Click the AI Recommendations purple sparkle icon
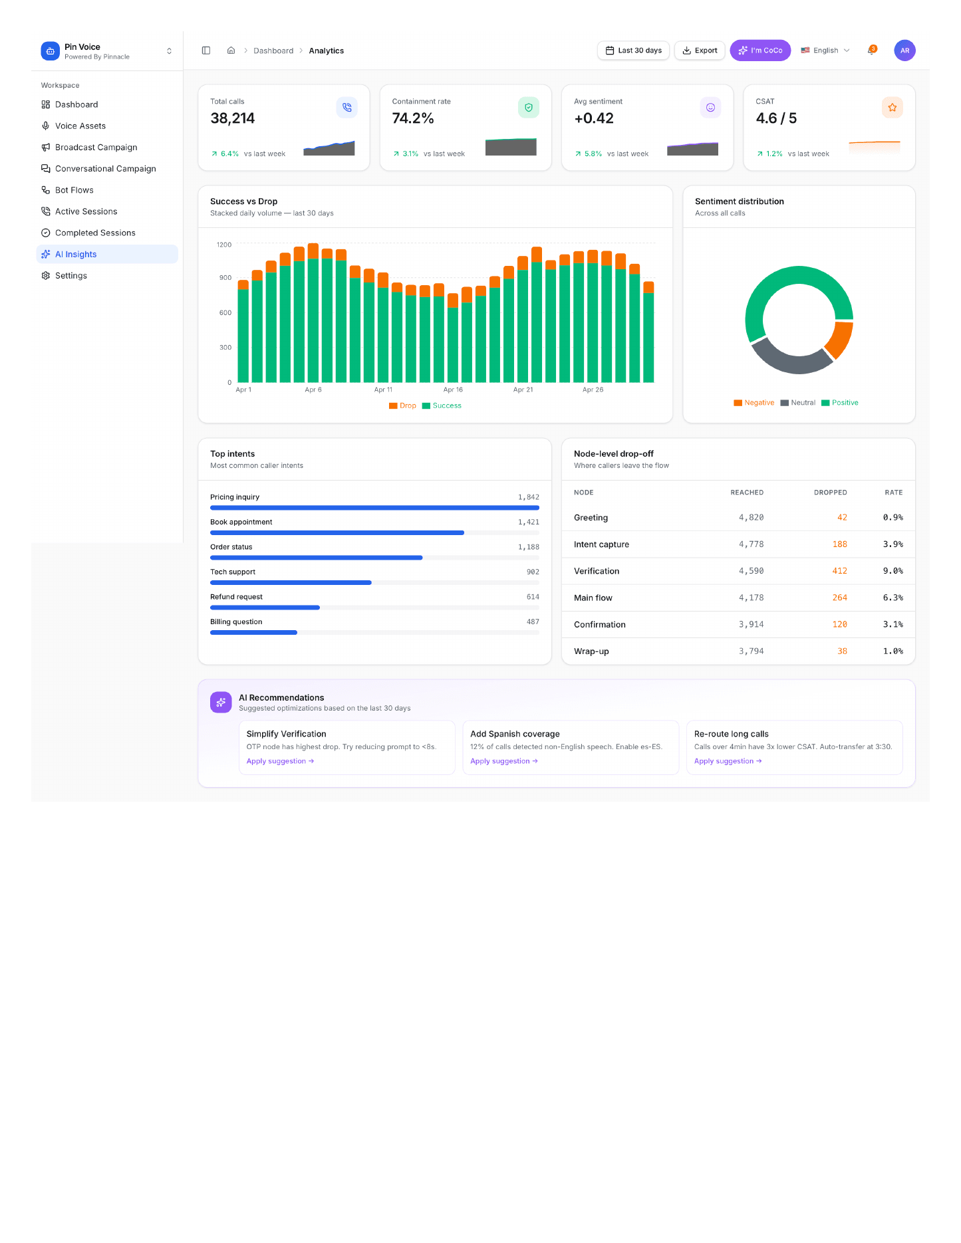The height and width of the screenshot is (1243, 961). 221,702
